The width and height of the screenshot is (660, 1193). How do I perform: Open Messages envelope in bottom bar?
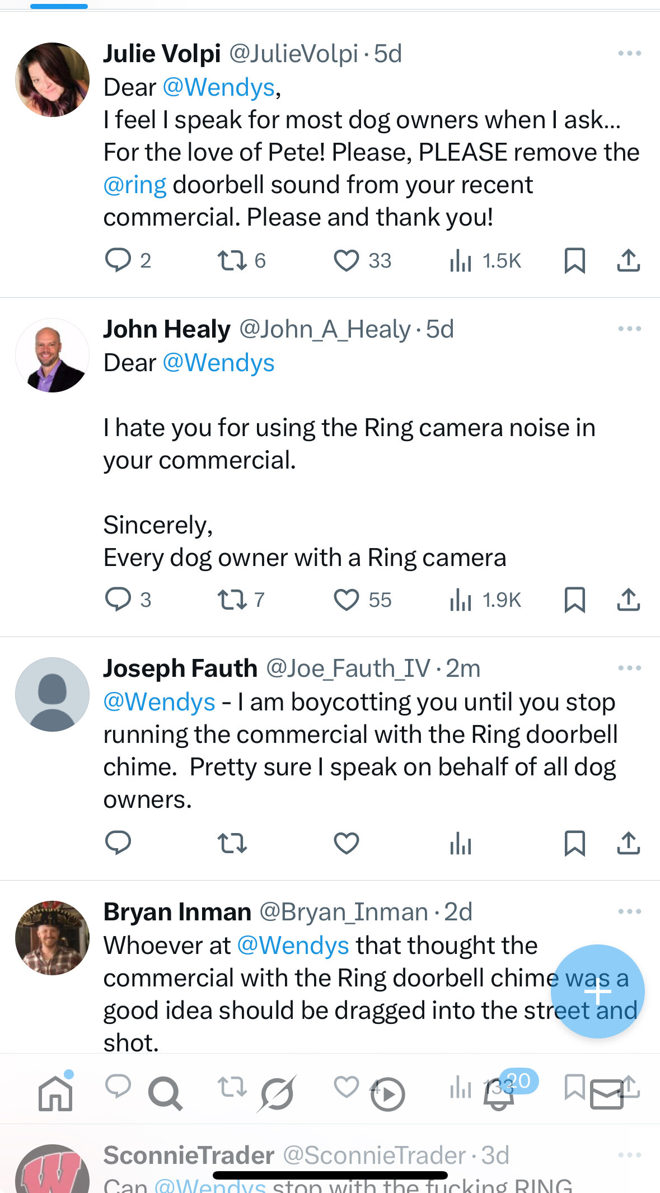coord(607,1094)
